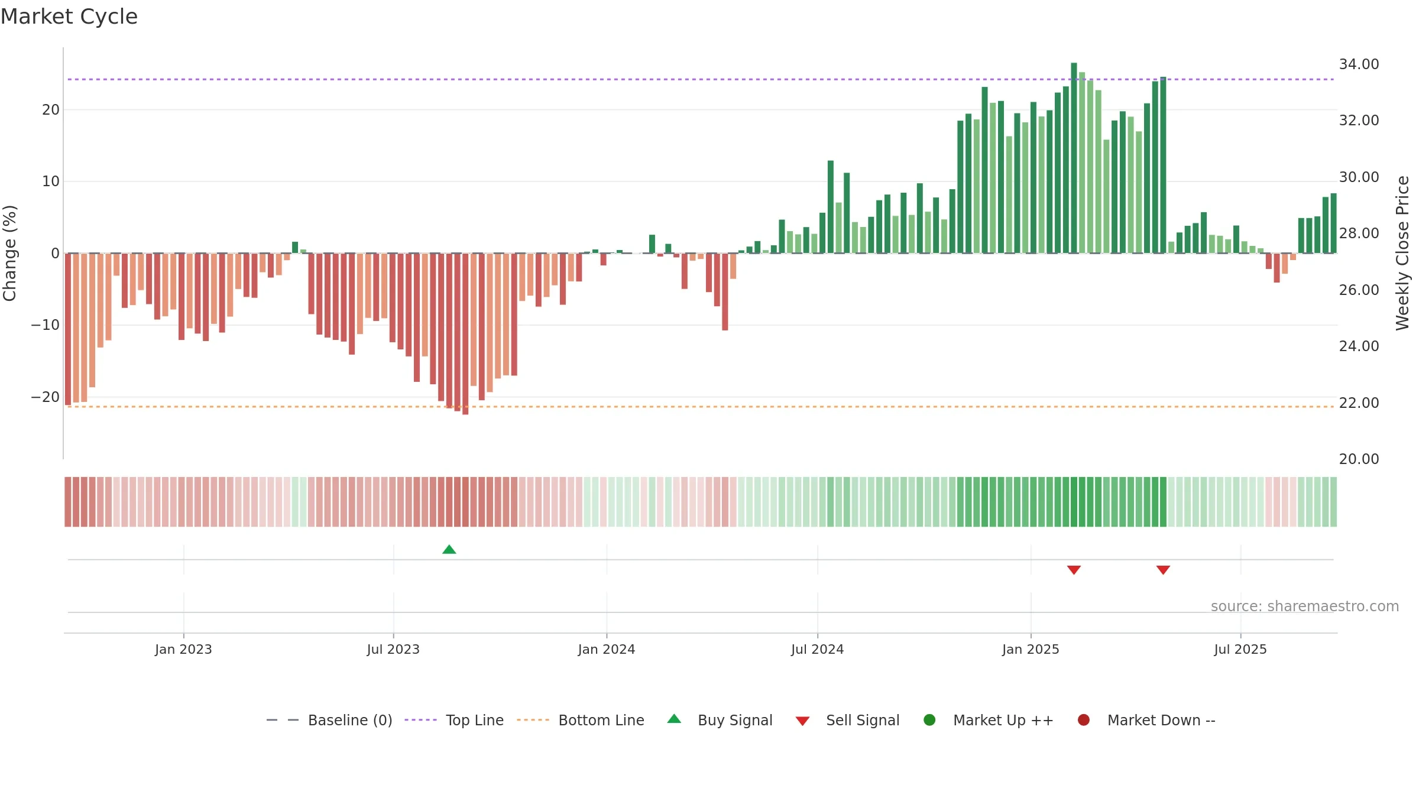This screenshot has height=798, width=1419.
Task: Click the −20 change axis label
Action: tap(46, 397)
